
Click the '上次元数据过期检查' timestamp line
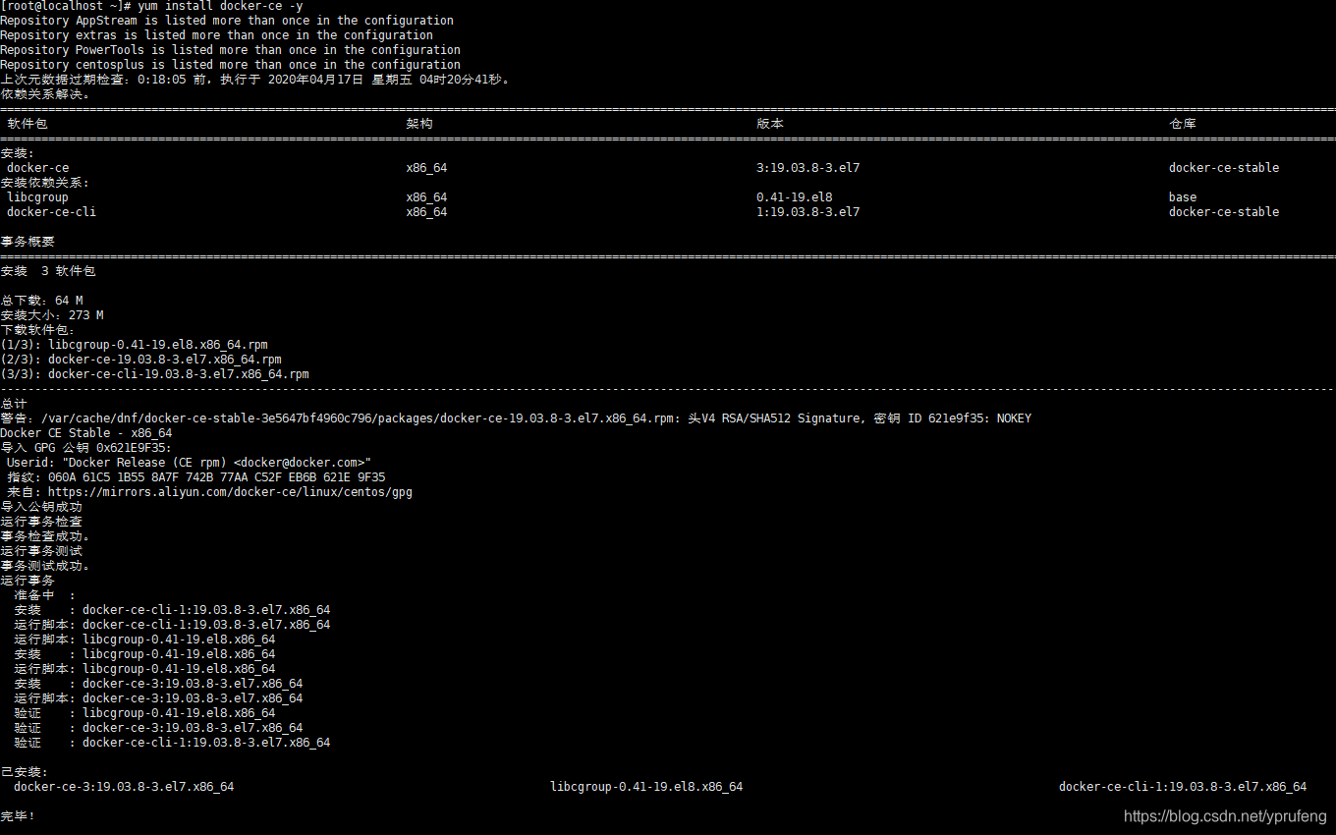point(255,80)
